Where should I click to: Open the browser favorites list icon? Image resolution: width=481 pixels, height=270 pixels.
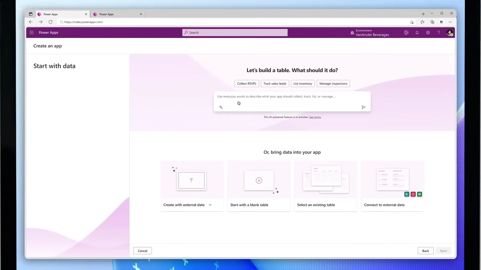click(x=422, y=22)
